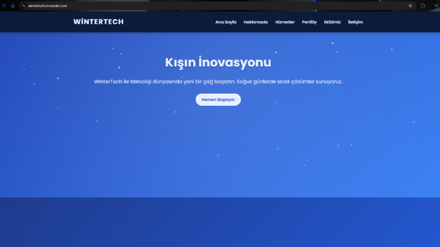Open the Hizmetler nav link
440x247 pixels.
pos(285,22)
